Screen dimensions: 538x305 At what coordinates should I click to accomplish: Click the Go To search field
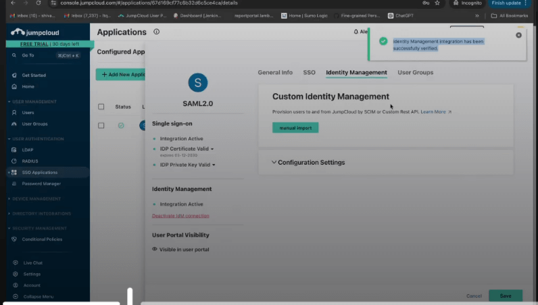click(47, 55)
